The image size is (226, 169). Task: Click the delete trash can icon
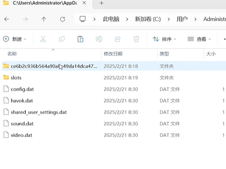point(136,39)
